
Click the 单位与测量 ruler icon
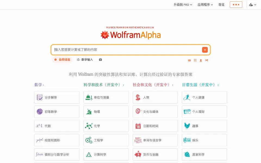tap(89, 97)
